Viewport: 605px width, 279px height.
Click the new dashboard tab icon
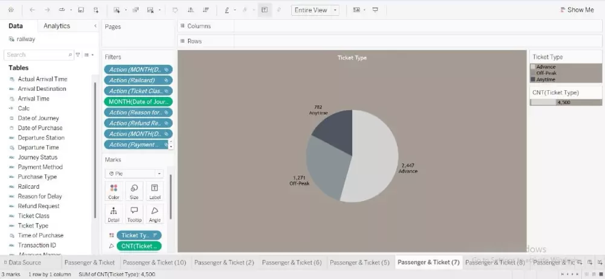pyautogui.click(x=589, y=263)
